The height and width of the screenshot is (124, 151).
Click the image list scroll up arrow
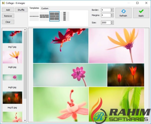click(25, 30)
